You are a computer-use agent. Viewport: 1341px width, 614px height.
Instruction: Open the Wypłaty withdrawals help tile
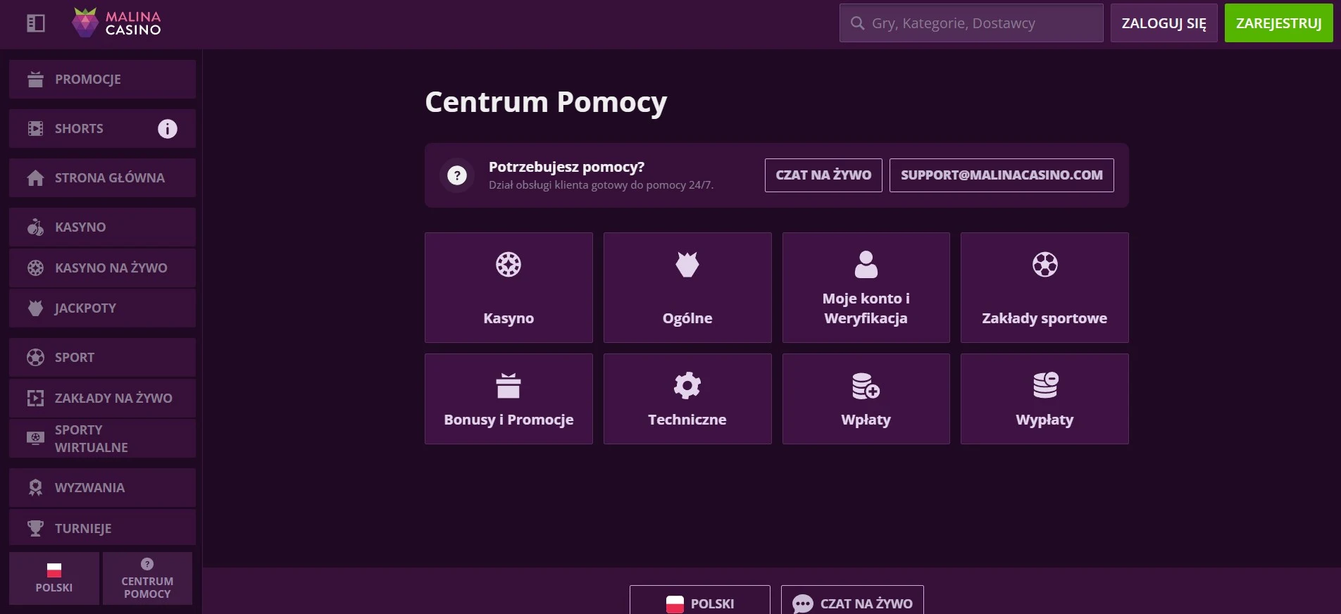point(1044,399)
